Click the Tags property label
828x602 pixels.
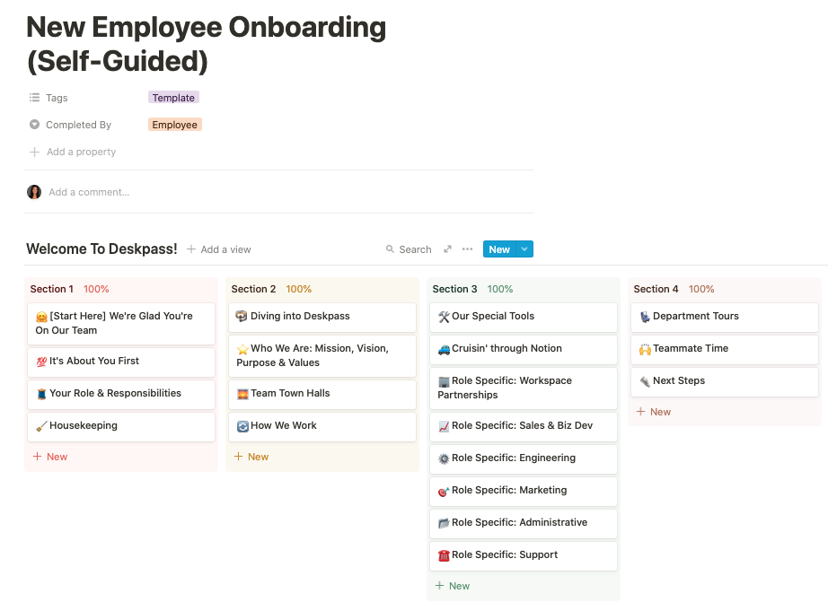point(57,98)
